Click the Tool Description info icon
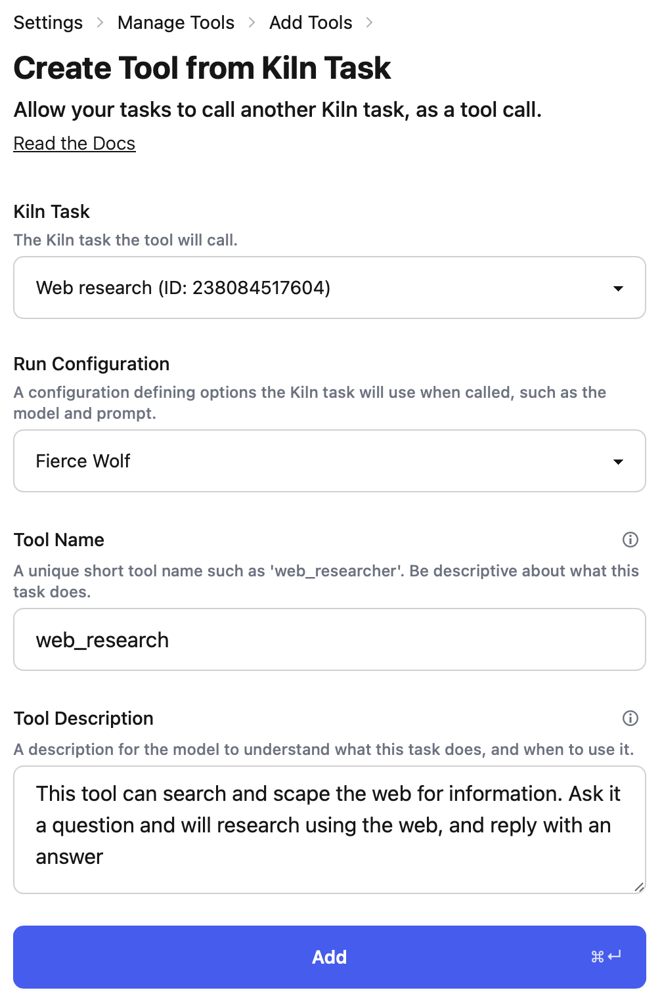The width and height of the screenshot is (662, 1007). (x=630, y=718)
